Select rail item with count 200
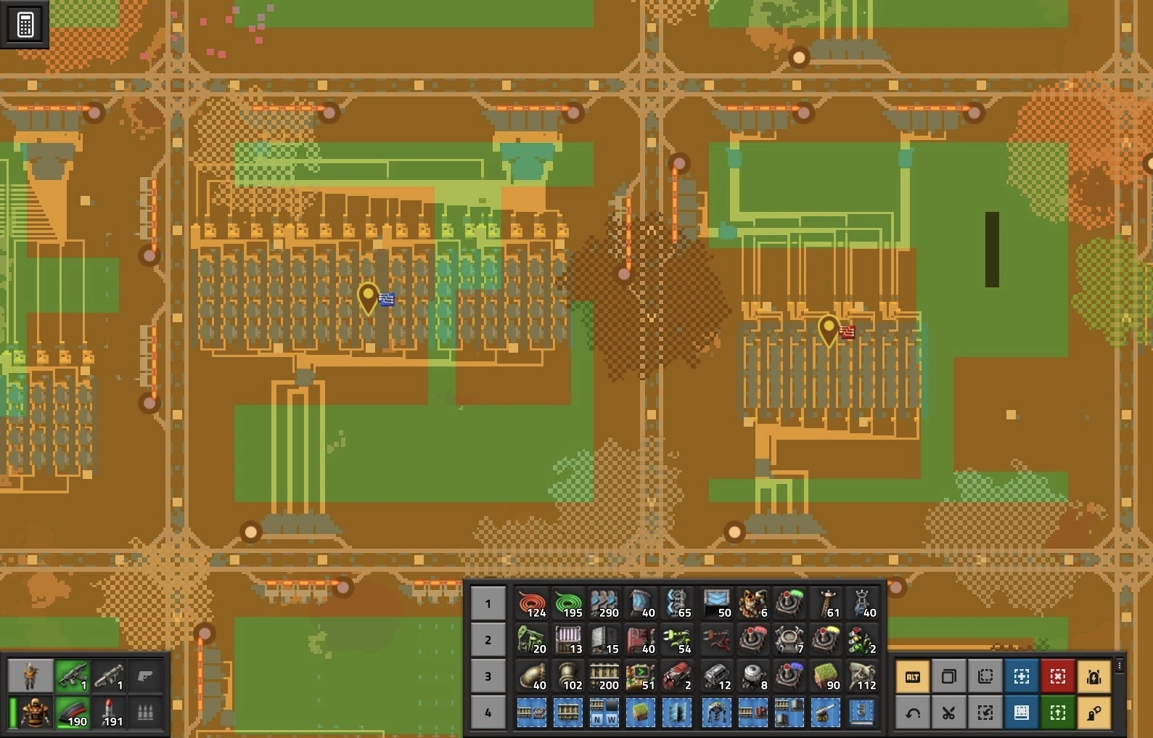The width and height of the screenshot is (1153, 738). click(604, 676)
